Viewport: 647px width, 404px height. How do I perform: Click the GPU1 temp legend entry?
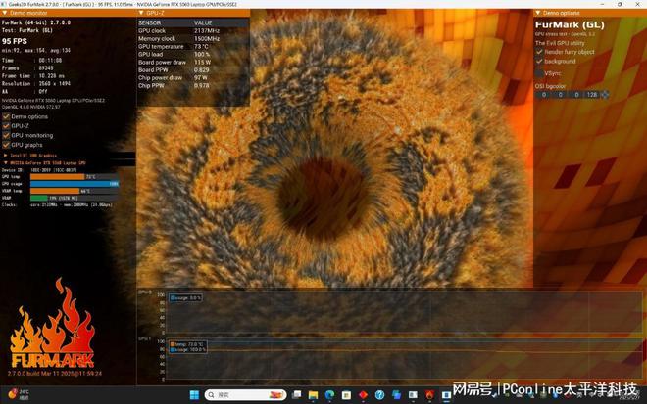pos(187,344)
